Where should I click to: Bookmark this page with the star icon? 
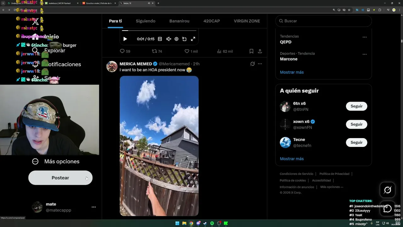point(349,10)
